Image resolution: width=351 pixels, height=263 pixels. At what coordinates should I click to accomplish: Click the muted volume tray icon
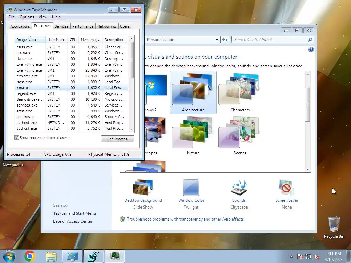[316, 256]
